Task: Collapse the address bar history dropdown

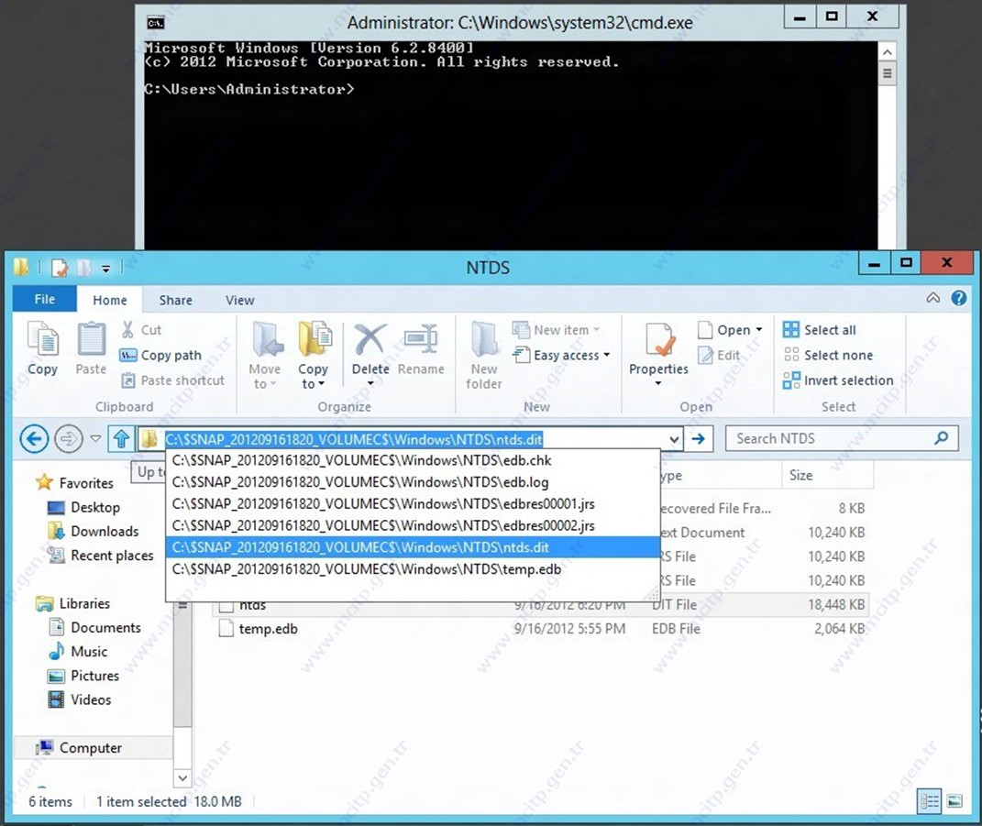Action: (x=674, y=439)
